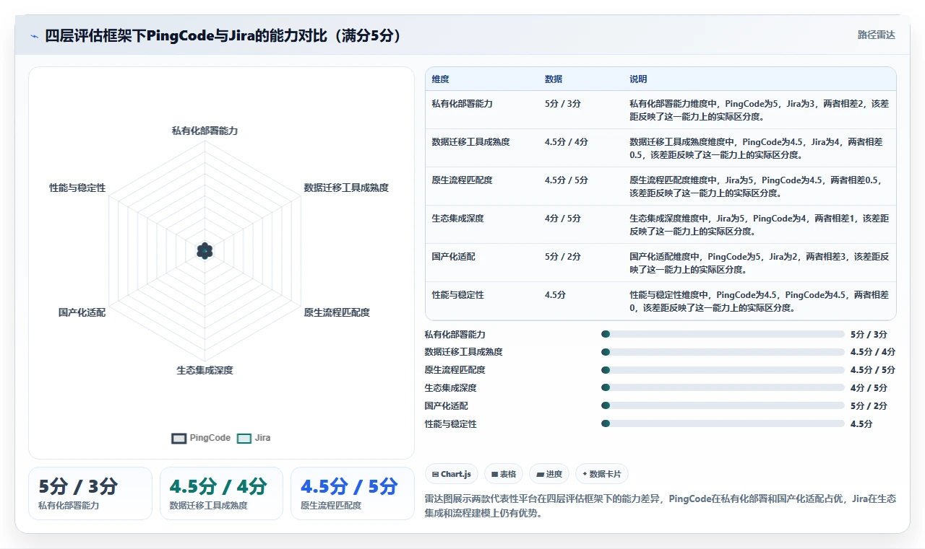Click 生态集成深度 label in progress list
This screenshot has width=925, height=549.
pos(450,388)
